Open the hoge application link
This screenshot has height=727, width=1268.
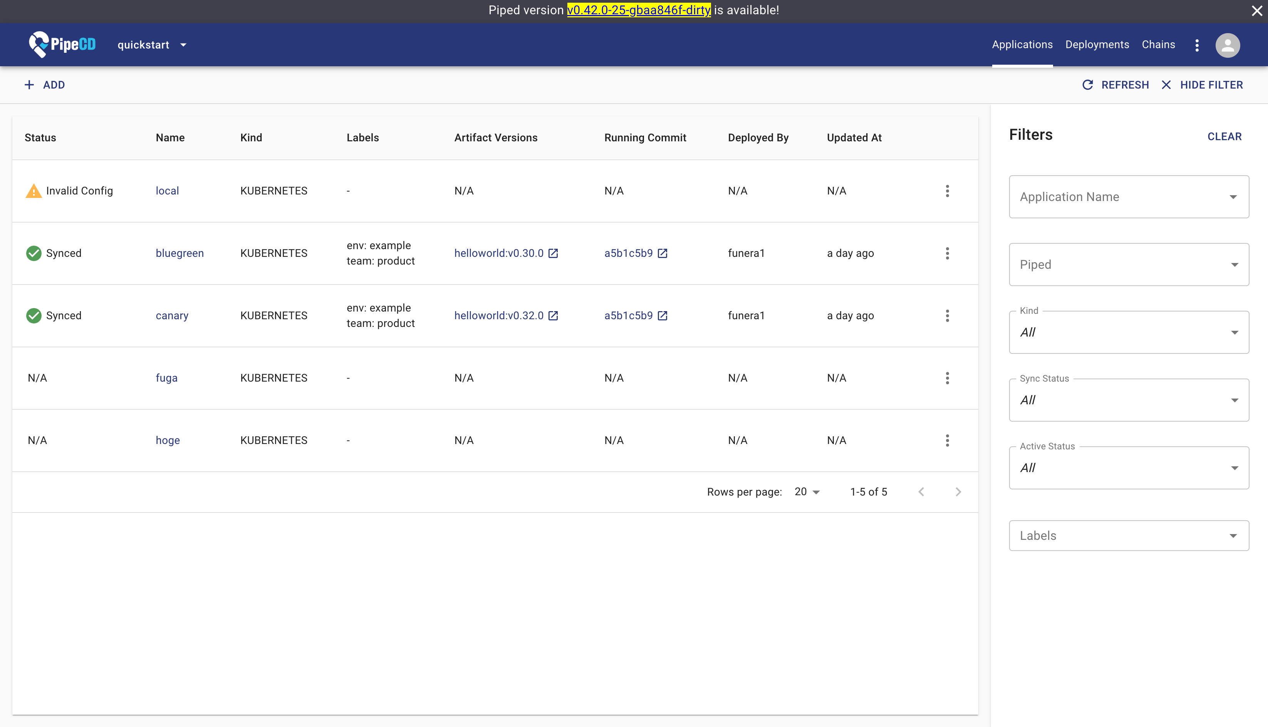[x=168, y=441]
